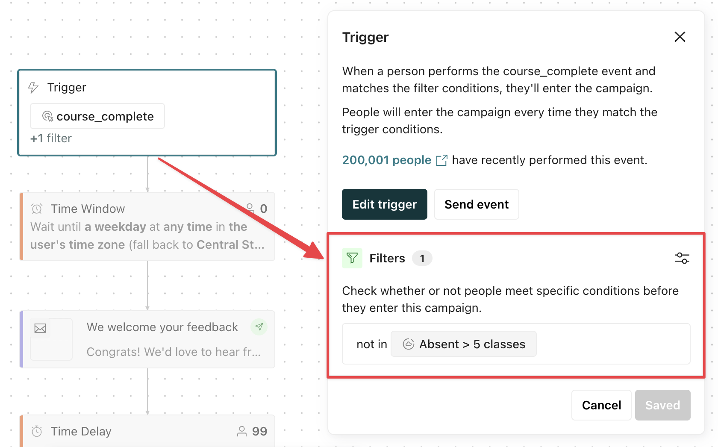Click the Time Delay stopwatch icon

tap(37, 431)
